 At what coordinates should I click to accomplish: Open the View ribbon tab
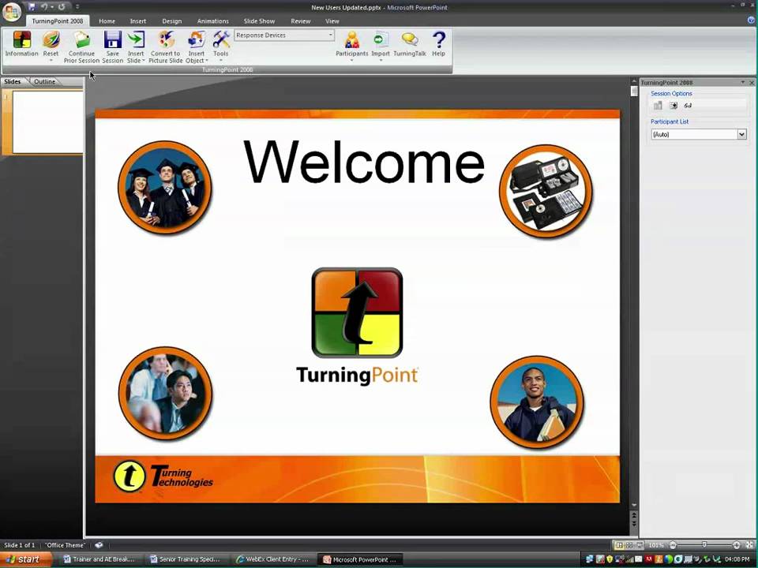[x=332, y=21]
